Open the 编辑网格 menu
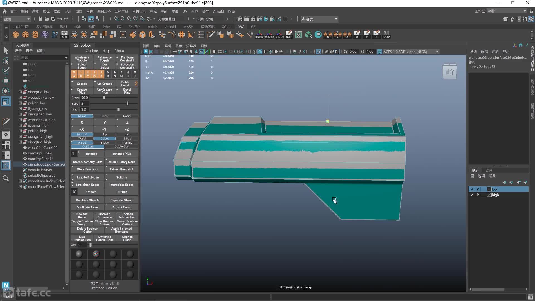The height and width of the screenshot is (301, 535). coord(104,11)
